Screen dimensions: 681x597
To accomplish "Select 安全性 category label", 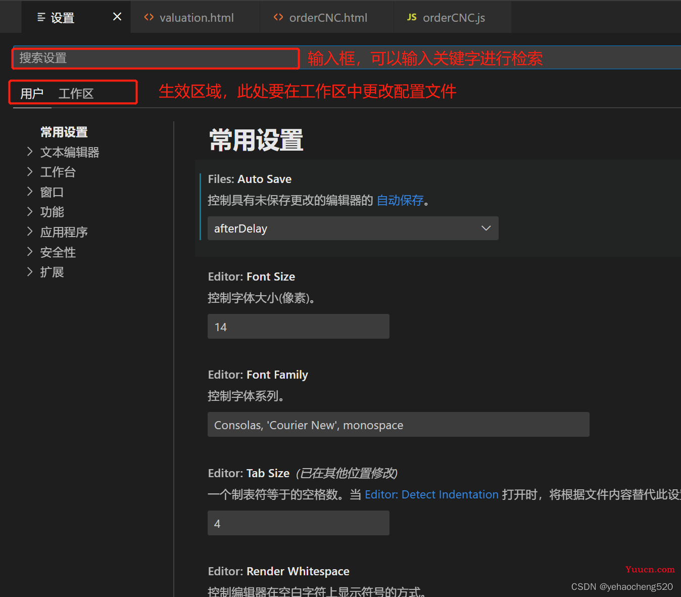I will (58, 252).
